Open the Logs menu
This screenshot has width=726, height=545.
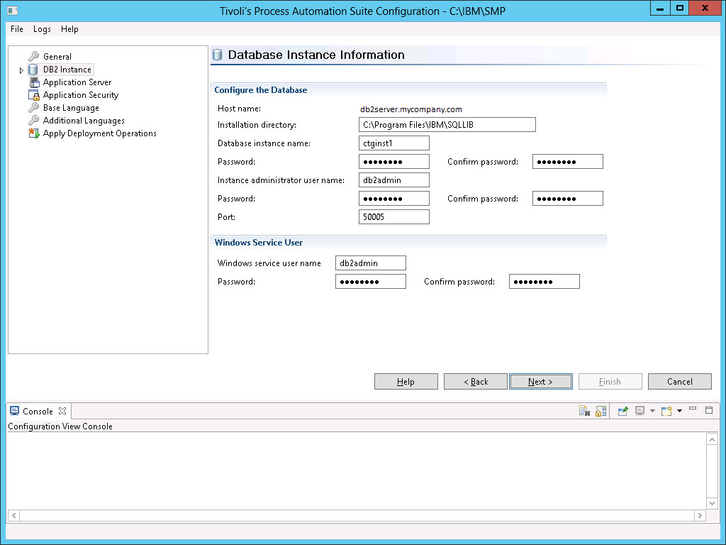[x=41, y=29]
